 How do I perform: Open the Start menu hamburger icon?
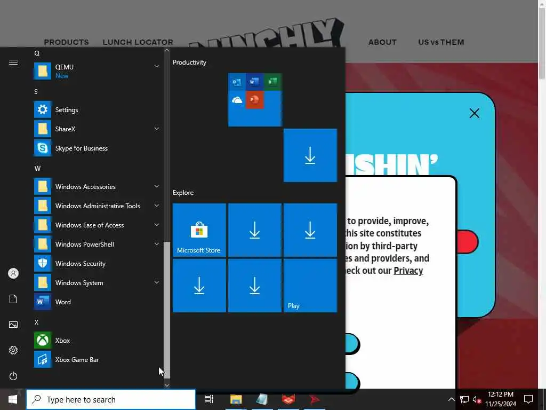[x=13, y=62]
